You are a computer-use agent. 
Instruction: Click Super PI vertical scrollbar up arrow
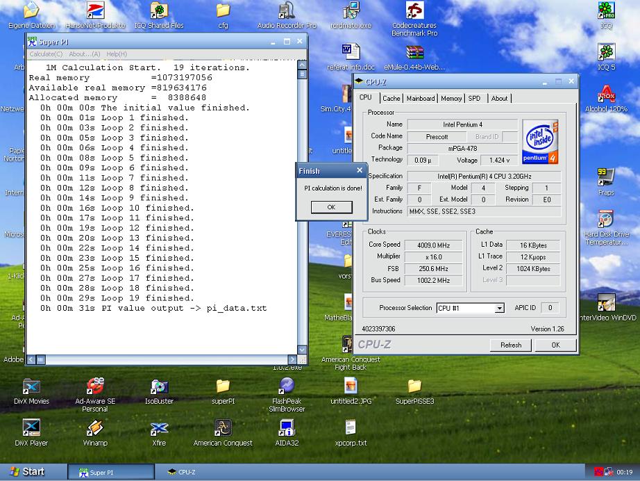tap(302, 65)
